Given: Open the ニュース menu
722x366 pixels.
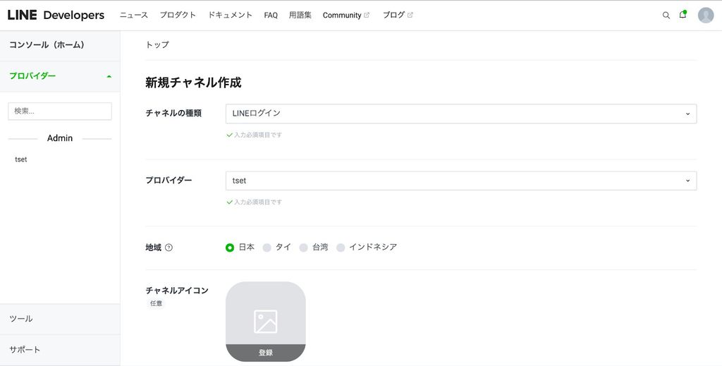Looking at the screenshot, I should [134, 16].
